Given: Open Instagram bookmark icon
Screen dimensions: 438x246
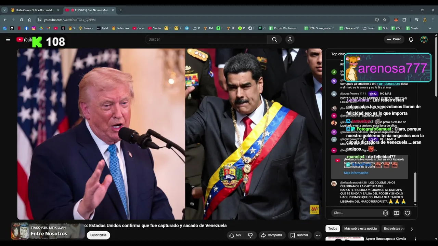Looking at the screenshot, I should point(34,28).
